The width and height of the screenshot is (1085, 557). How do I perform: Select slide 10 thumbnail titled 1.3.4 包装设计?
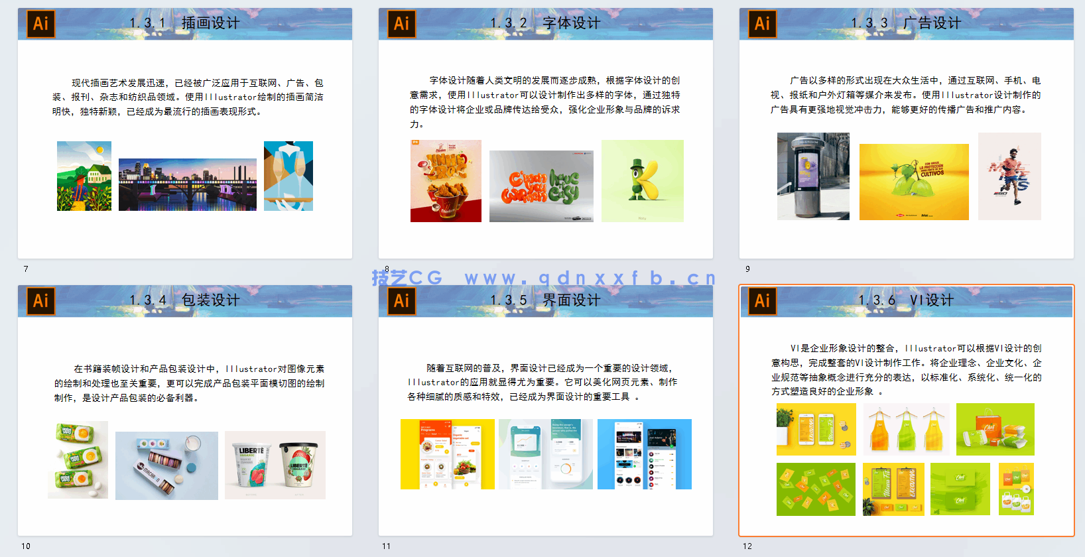(x=185, y=410)
